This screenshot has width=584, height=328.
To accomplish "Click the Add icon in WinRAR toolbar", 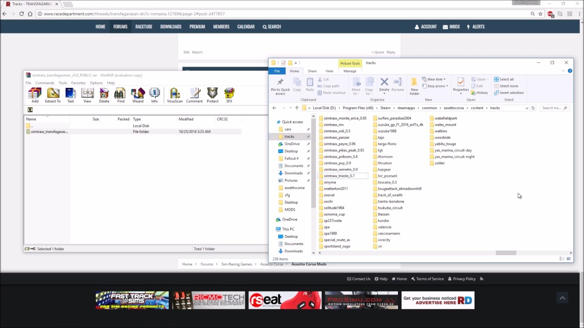I will (35, 95).
